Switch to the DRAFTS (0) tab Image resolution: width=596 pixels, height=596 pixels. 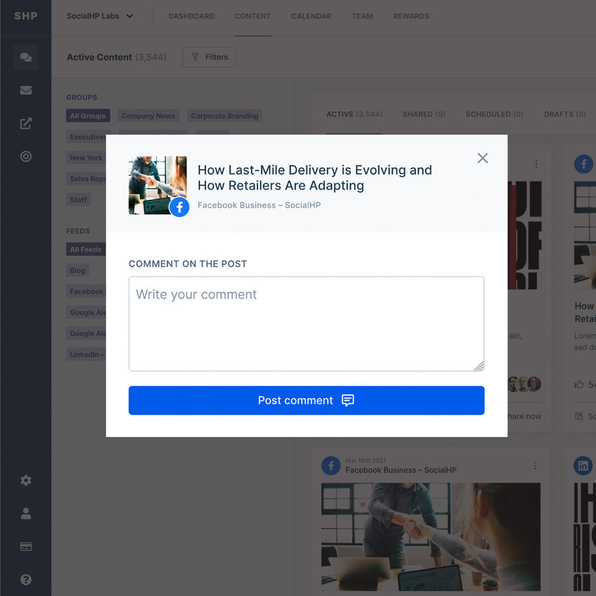click(565, 114)
